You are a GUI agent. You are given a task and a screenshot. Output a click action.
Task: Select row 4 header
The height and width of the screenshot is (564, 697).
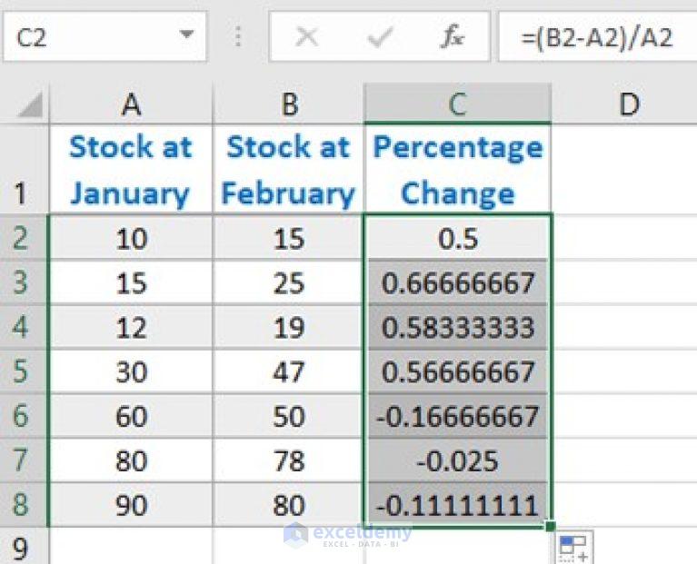(x=25, y=327)
